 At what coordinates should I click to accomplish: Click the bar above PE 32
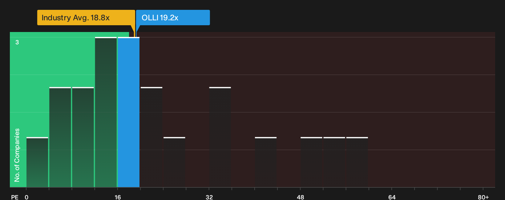tap(220, 137)
